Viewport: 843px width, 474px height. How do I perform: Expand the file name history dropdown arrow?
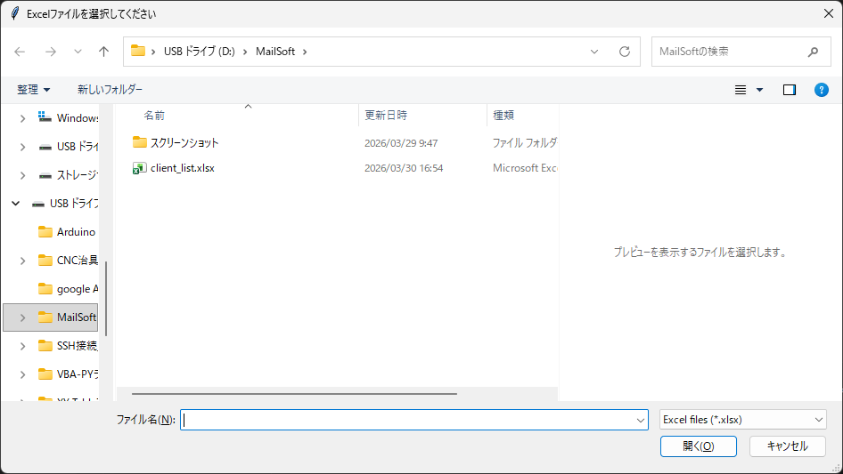(x=640, y=420)
